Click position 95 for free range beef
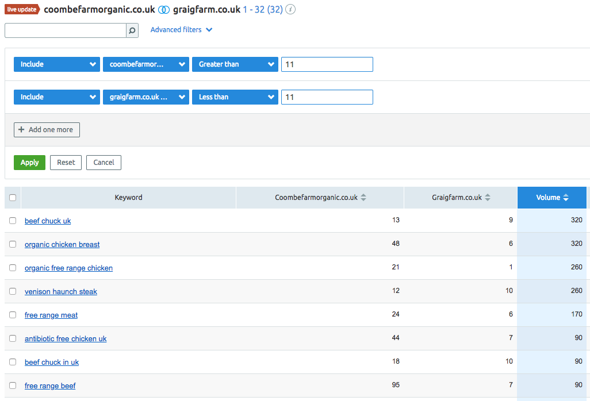 coord(396,385)
